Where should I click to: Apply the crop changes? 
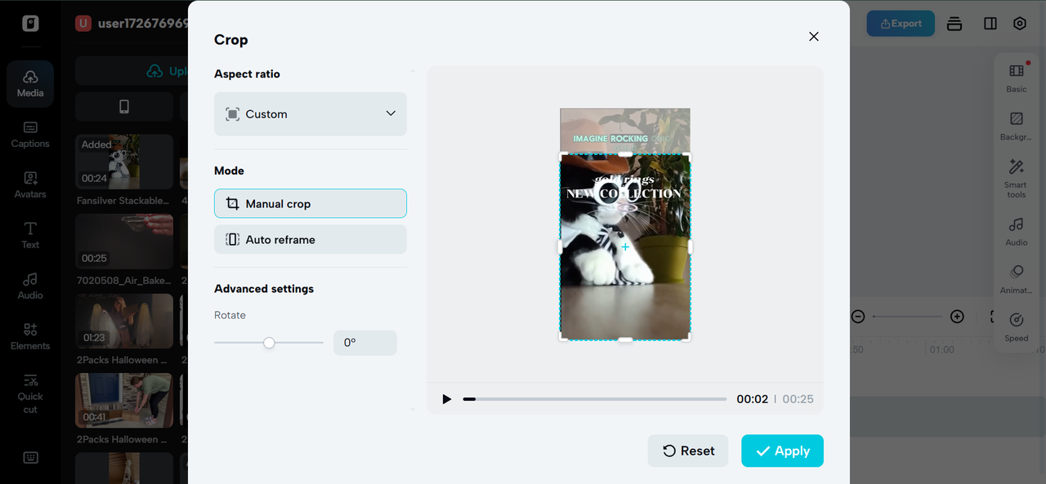coord(782,451)
